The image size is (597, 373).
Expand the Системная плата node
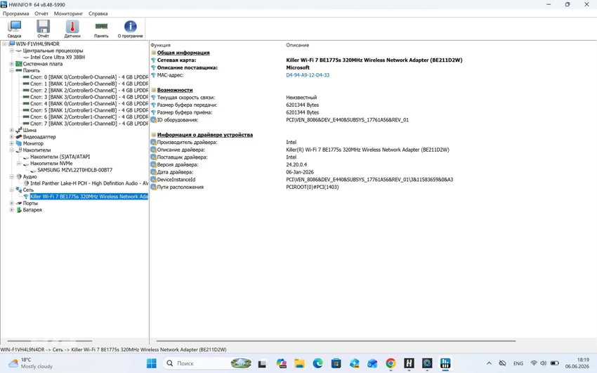11,63
